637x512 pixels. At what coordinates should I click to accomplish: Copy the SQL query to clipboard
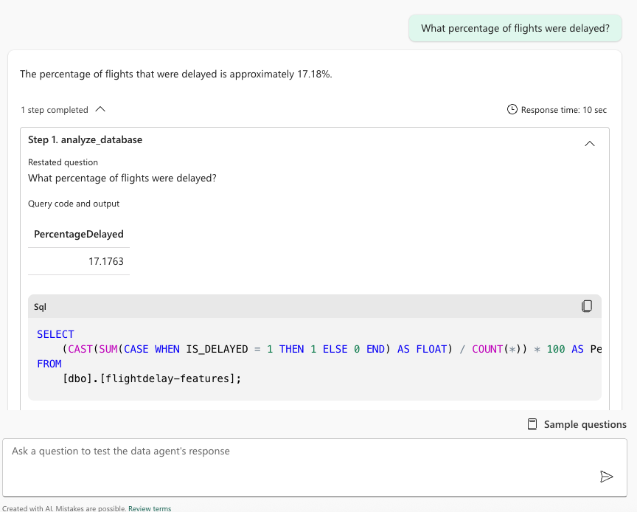click(x=588, y=305)
